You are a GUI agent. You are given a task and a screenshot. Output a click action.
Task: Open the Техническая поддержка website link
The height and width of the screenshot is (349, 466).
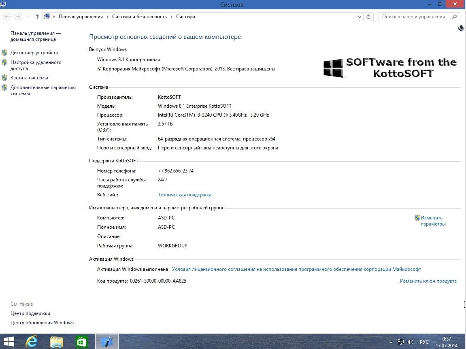tap(185, 195)
